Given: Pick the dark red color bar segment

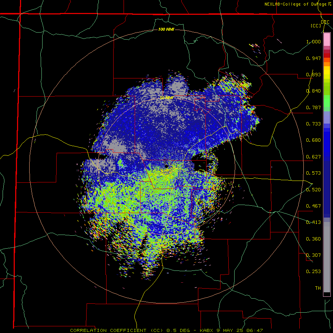Looking at the screenshot, I should click(327, 55).
